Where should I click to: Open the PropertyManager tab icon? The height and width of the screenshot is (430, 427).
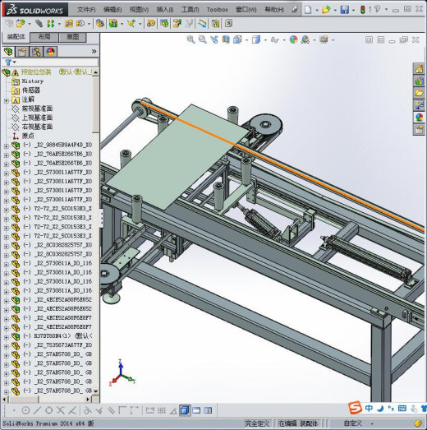click(x=22, y=52)
